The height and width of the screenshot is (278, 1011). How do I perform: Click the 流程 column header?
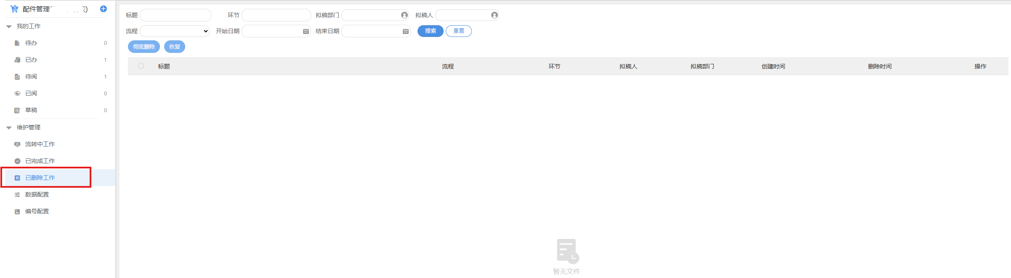[448, 66]
